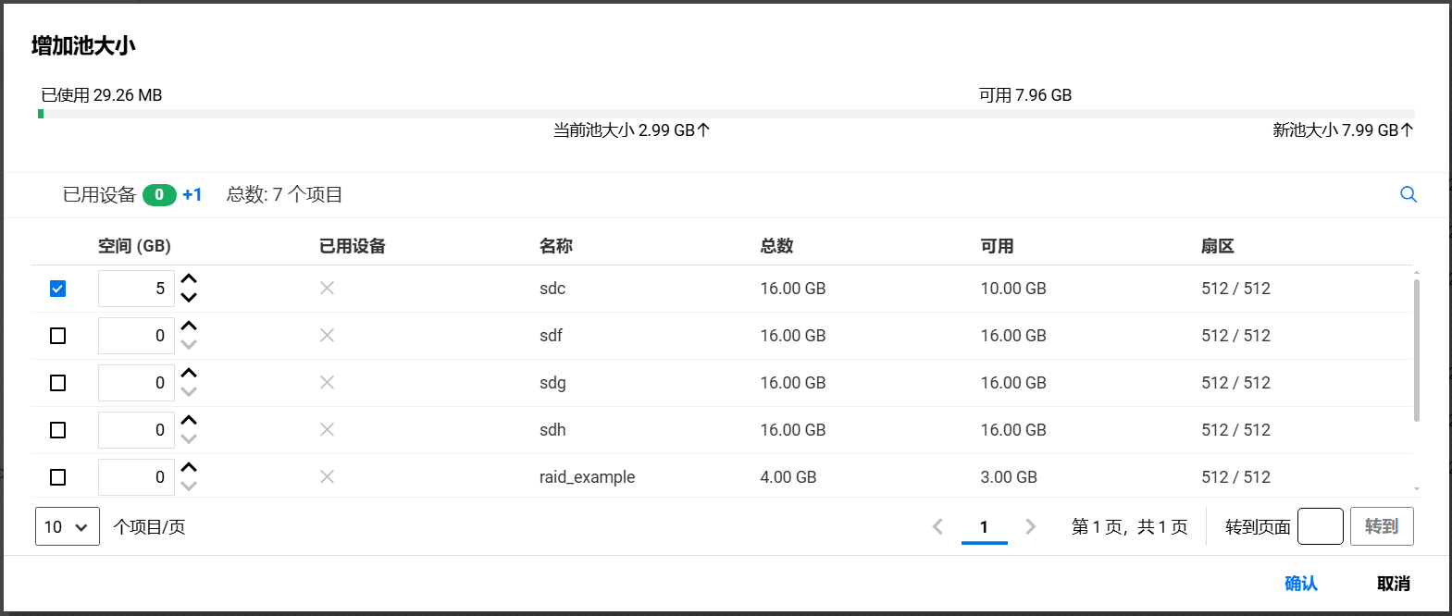This screenshot has width=1452, height=616.
Task: Click sdc available value 10.00 GB
Action: point(1013,289)
